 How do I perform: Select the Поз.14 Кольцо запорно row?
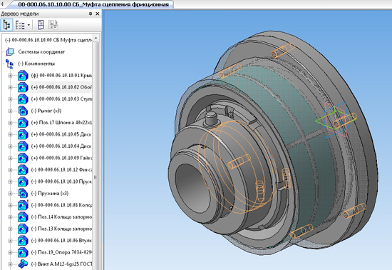61,217
